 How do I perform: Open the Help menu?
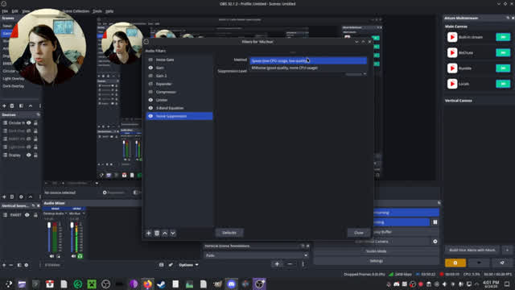click(x=109, y=11)
